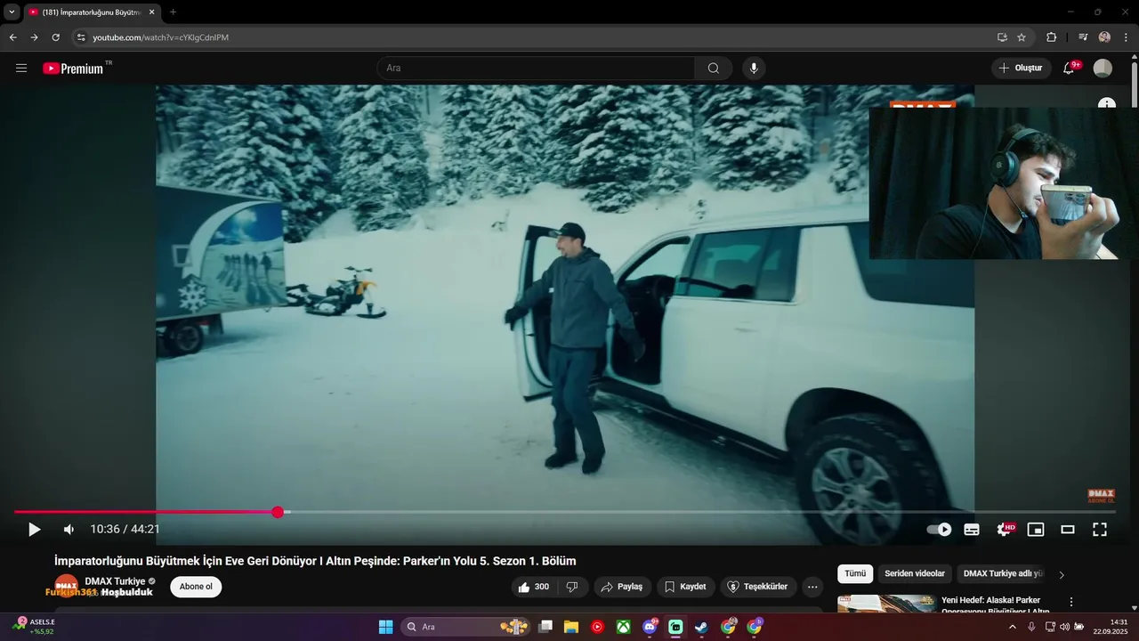Open the DMAX Turkiye channel avatar
Image resolution: width=1139 pixels, height=641 pixels.
[67, 586]
